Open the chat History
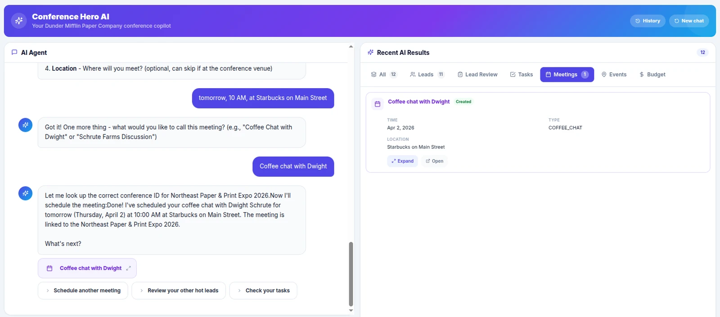 click(x=647, y=21)
